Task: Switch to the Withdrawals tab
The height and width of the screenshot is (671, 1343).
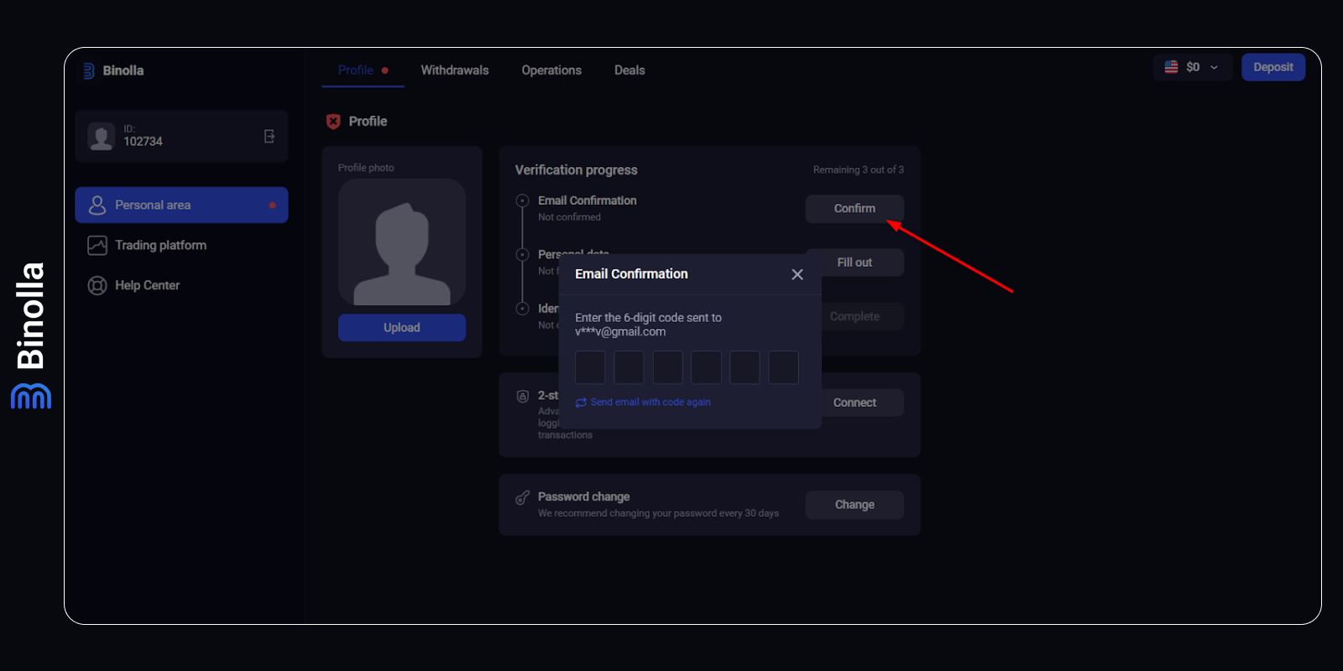Action: 455,70
